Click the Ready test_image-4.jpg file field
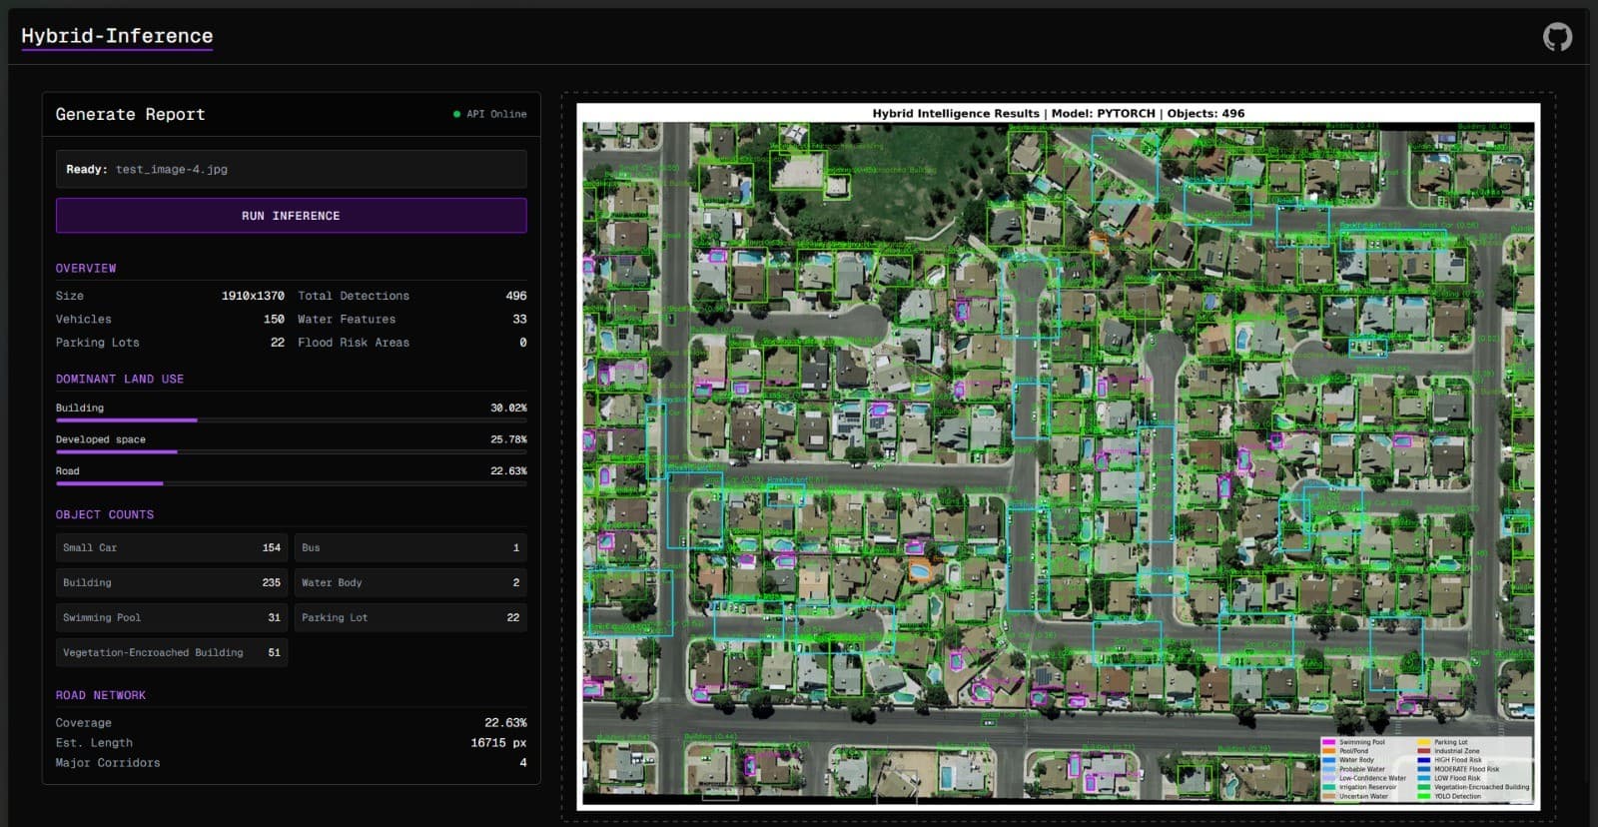Image resolution: width=1598 pixels, height=827 pixels. 291,169
